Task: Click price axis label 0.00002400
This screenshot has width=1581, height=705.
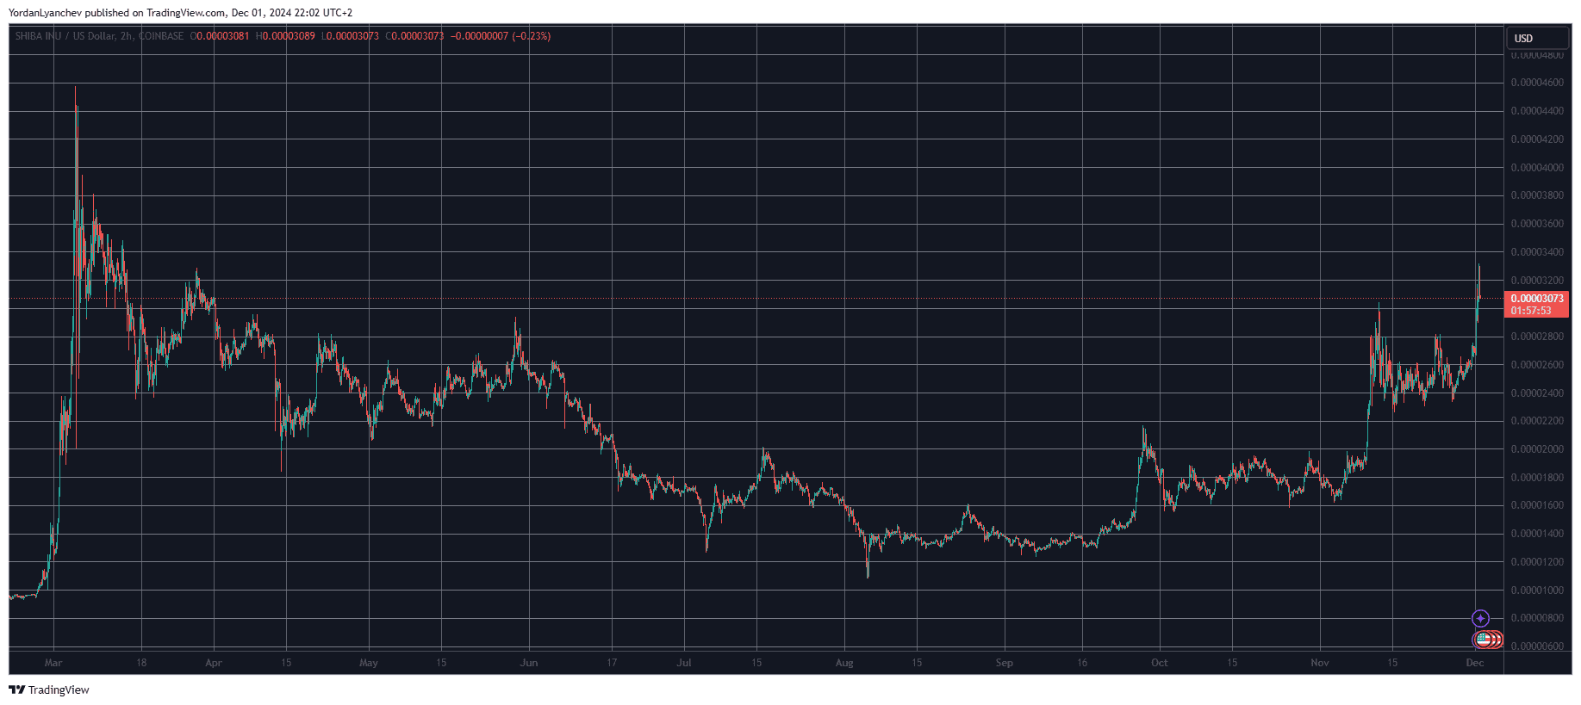Action: 1537,393
